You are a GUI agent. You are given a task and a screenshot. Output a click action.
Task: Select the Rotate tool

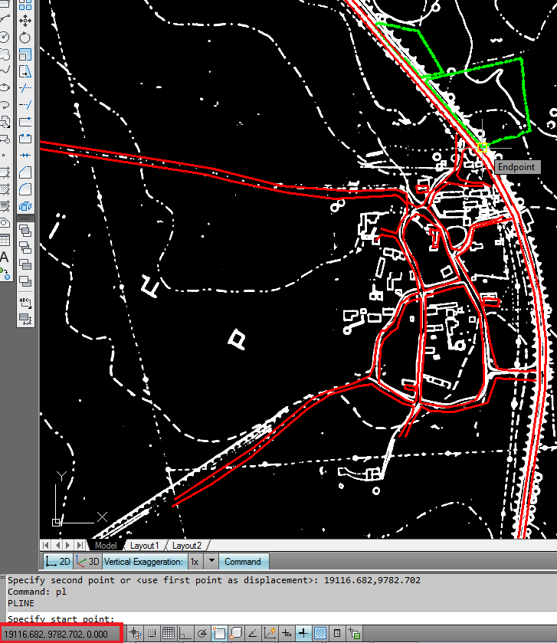click(25, 38)
